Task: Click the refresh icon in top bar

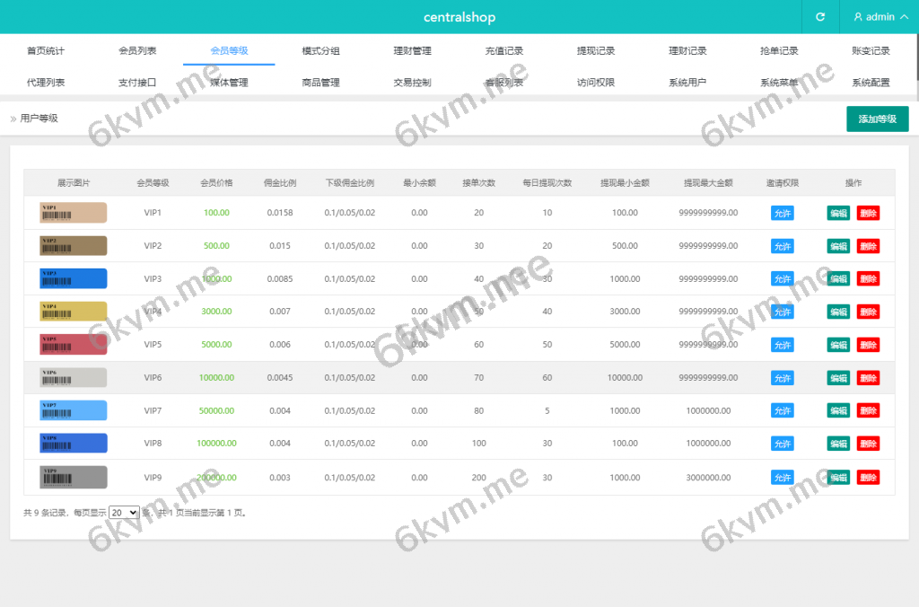Action: click(x=819, y=17)
